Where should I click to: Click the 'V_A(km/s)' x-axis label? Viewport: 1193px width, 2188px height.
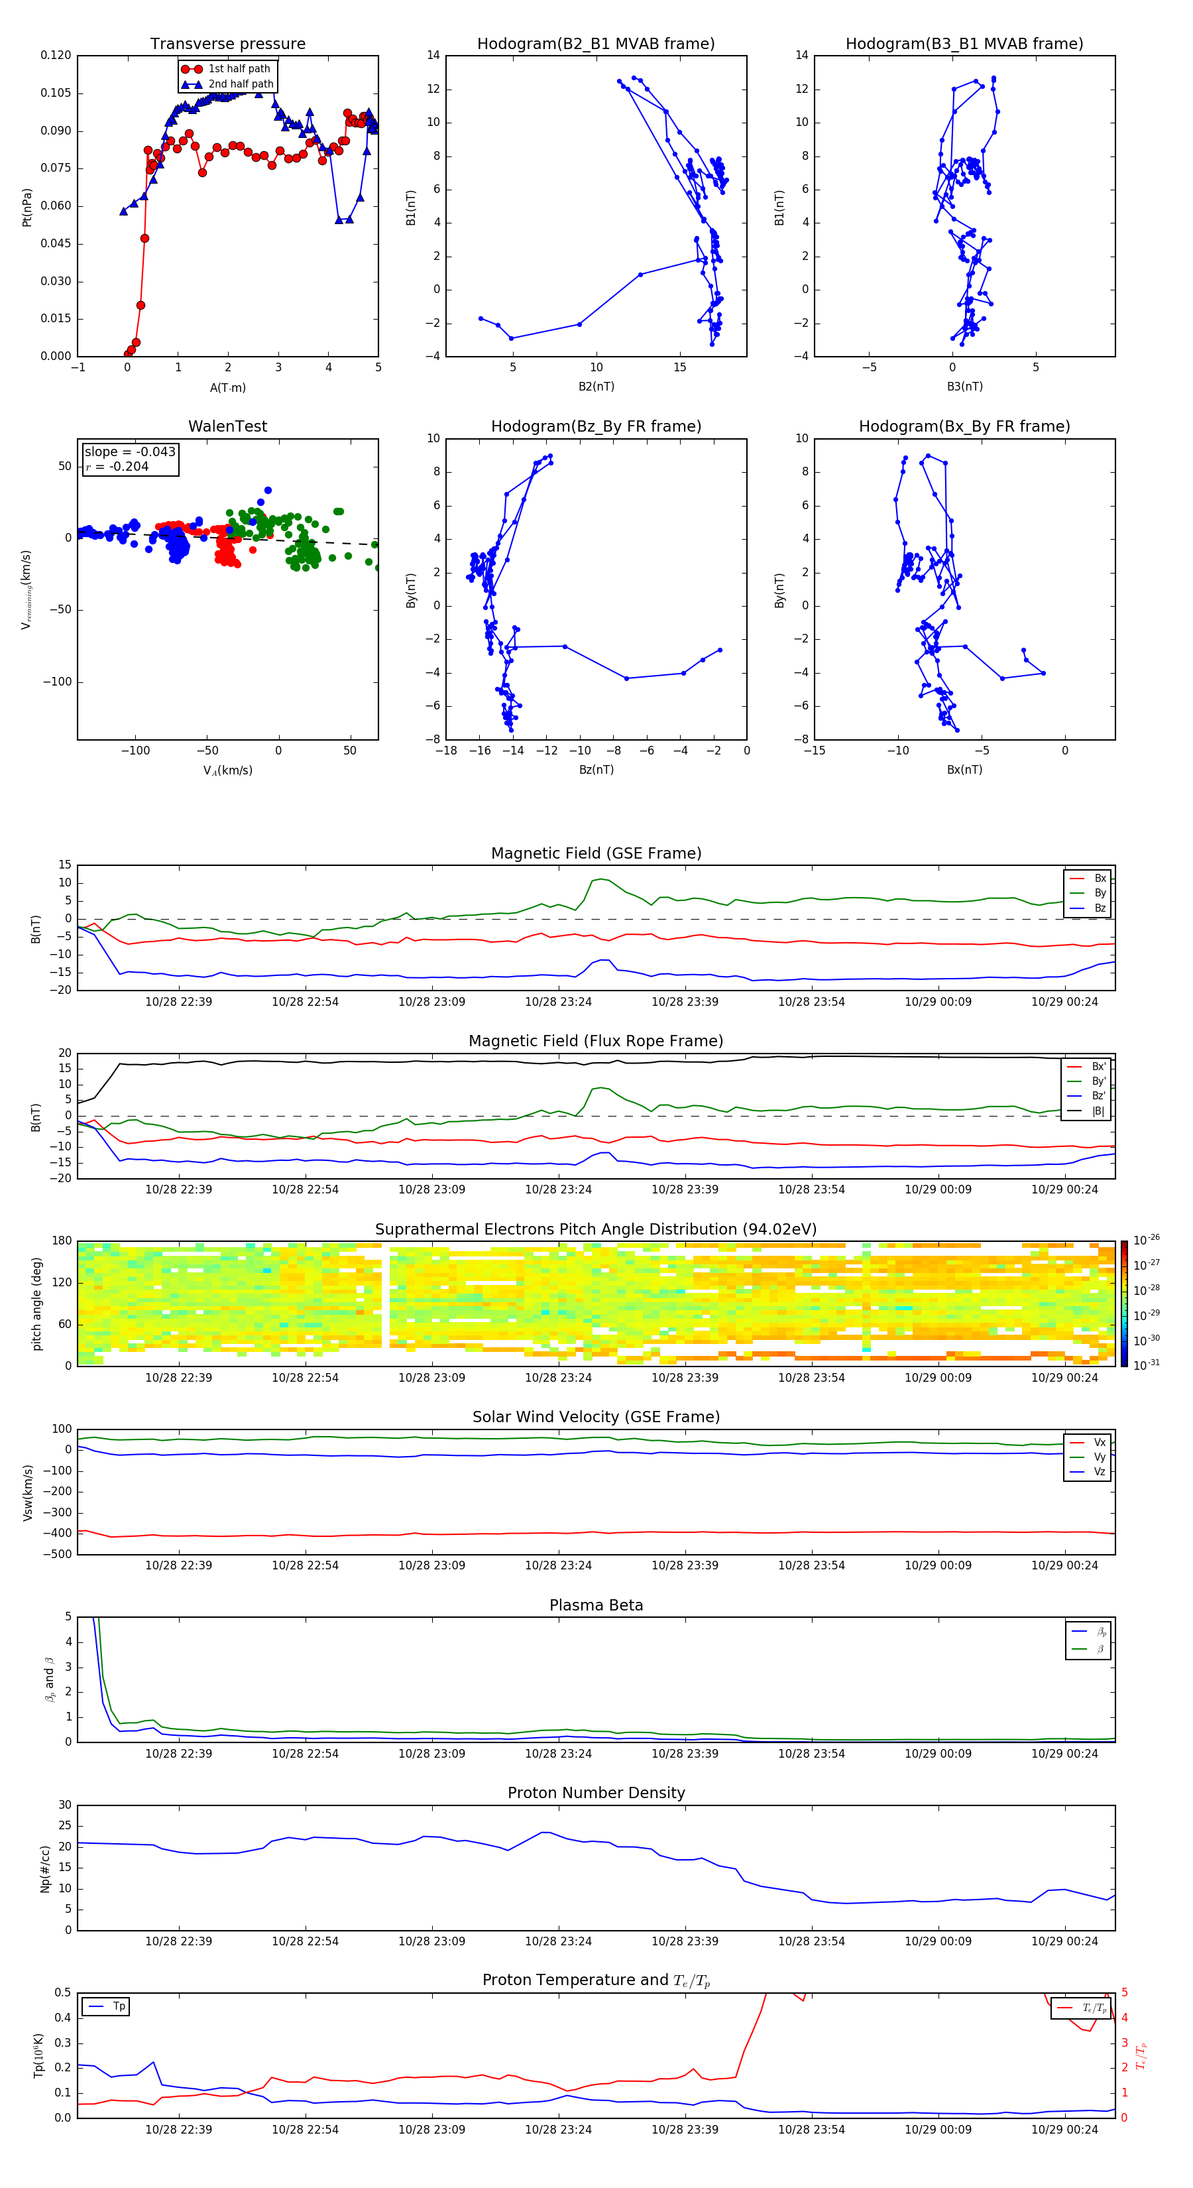(227, 770)
